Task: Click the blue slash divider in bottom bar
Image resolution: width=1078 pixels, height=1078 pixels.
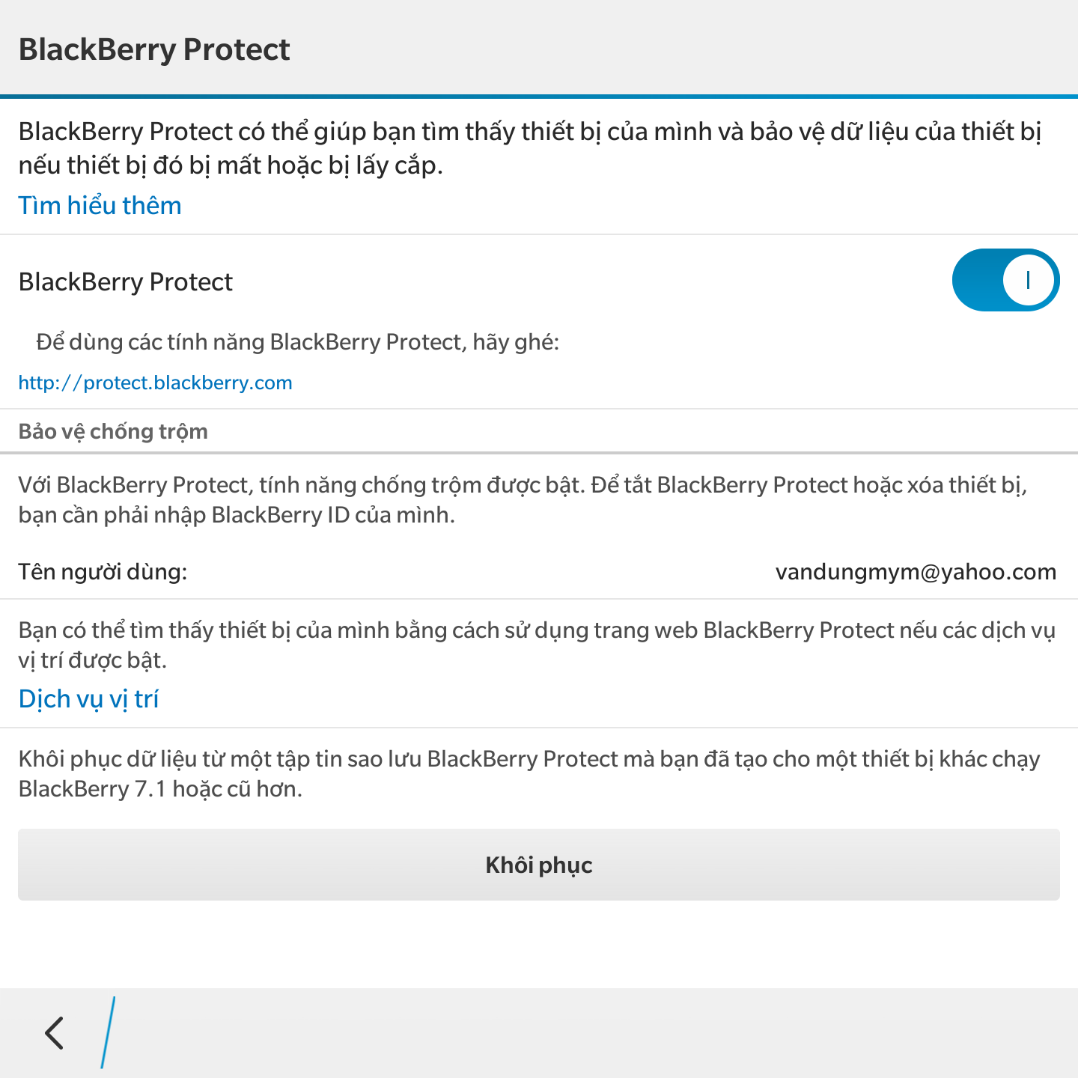Action: (x=108, y=1032)
